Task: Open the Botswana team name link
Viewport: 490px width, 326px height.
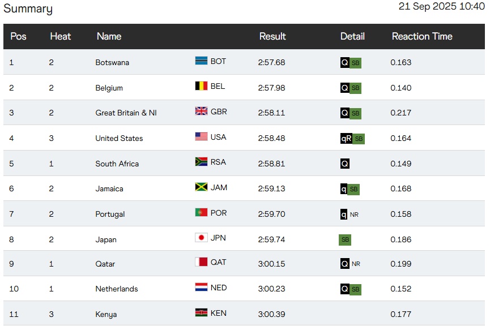Action: pos(112,62)
